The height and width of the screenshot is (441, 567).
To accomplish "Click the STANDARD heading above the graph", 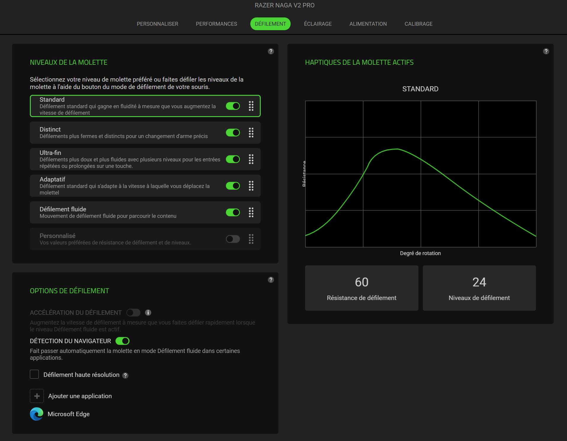I will (420, 89).
